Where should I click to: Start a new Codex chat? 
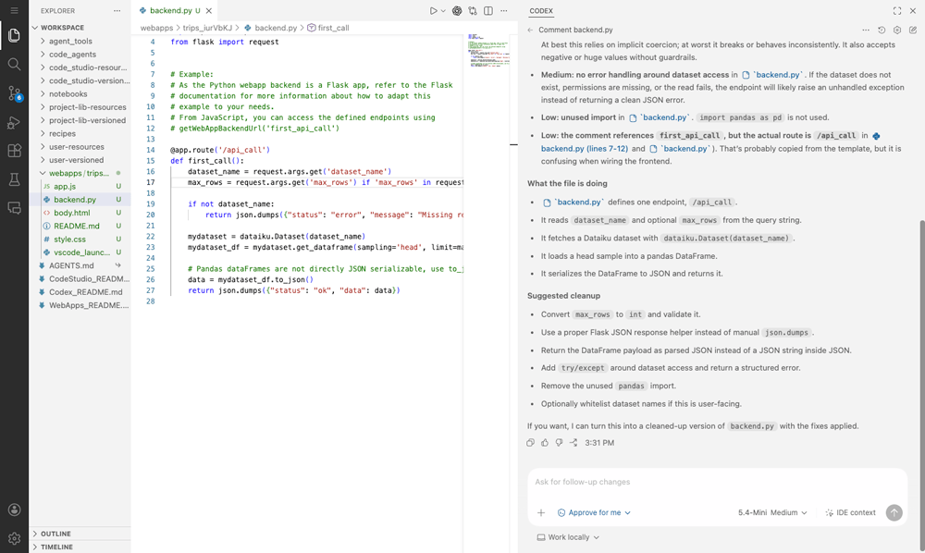pos(913,30)
